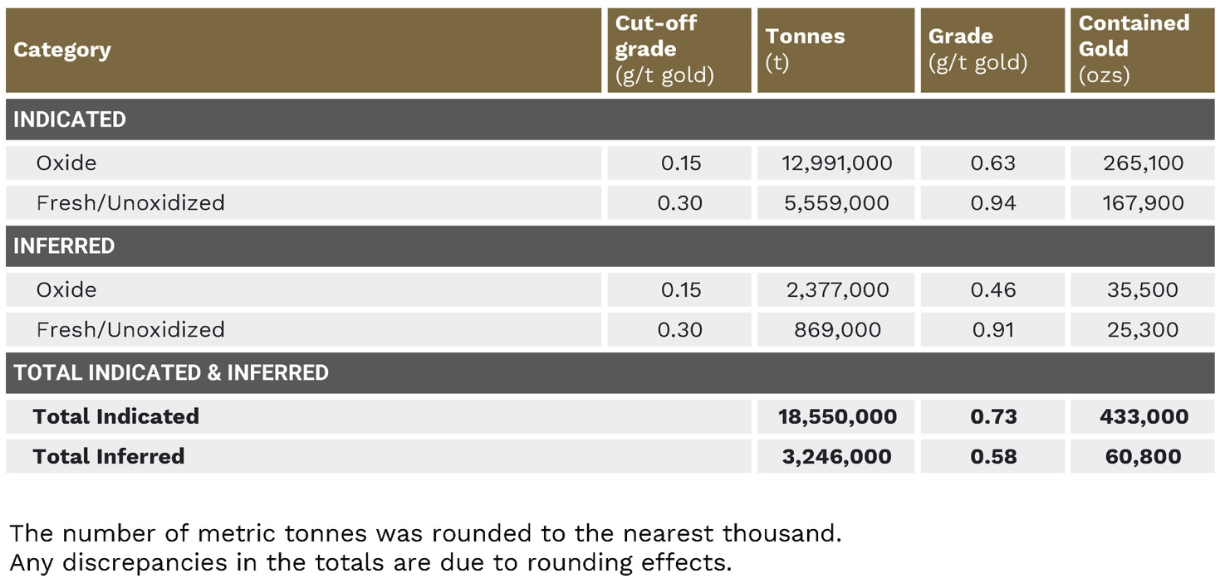Select the Total Indicated row label
The height and width of the screenshot is (588, 1225).
click(x=116, y=416)
